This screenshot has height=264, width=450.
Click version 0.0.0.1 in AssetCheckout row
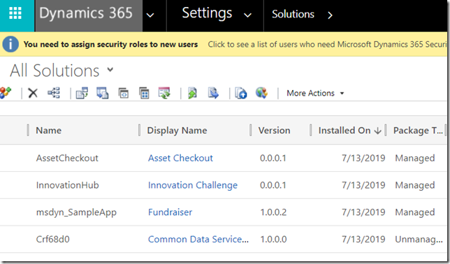point(273,158)
